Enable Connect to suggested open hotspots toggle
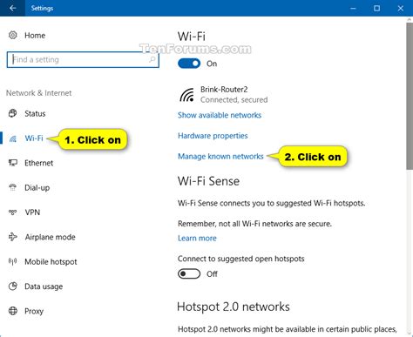 189,273
